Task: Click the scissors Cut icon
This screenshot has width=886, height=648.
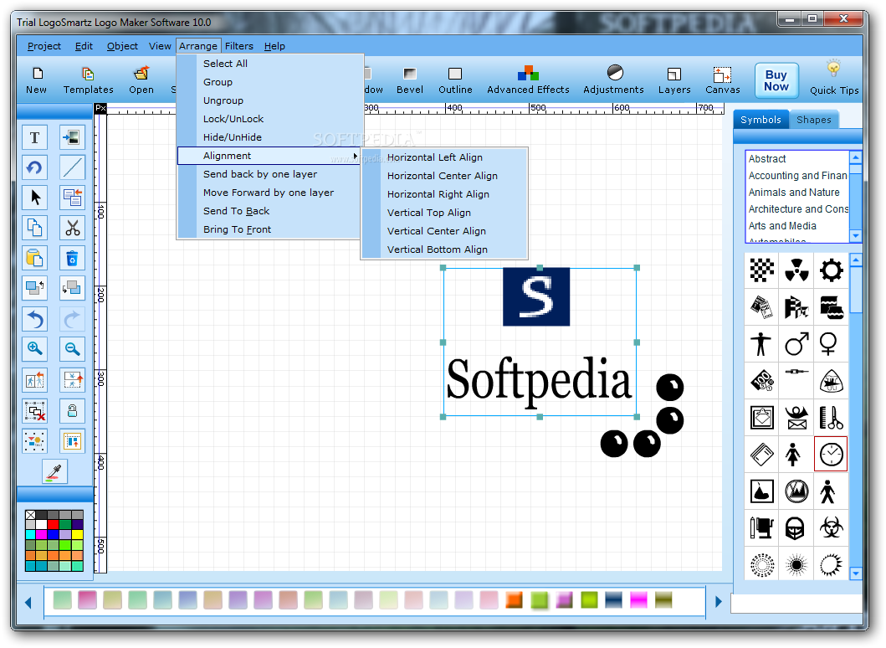Action: tap(72, 228)
